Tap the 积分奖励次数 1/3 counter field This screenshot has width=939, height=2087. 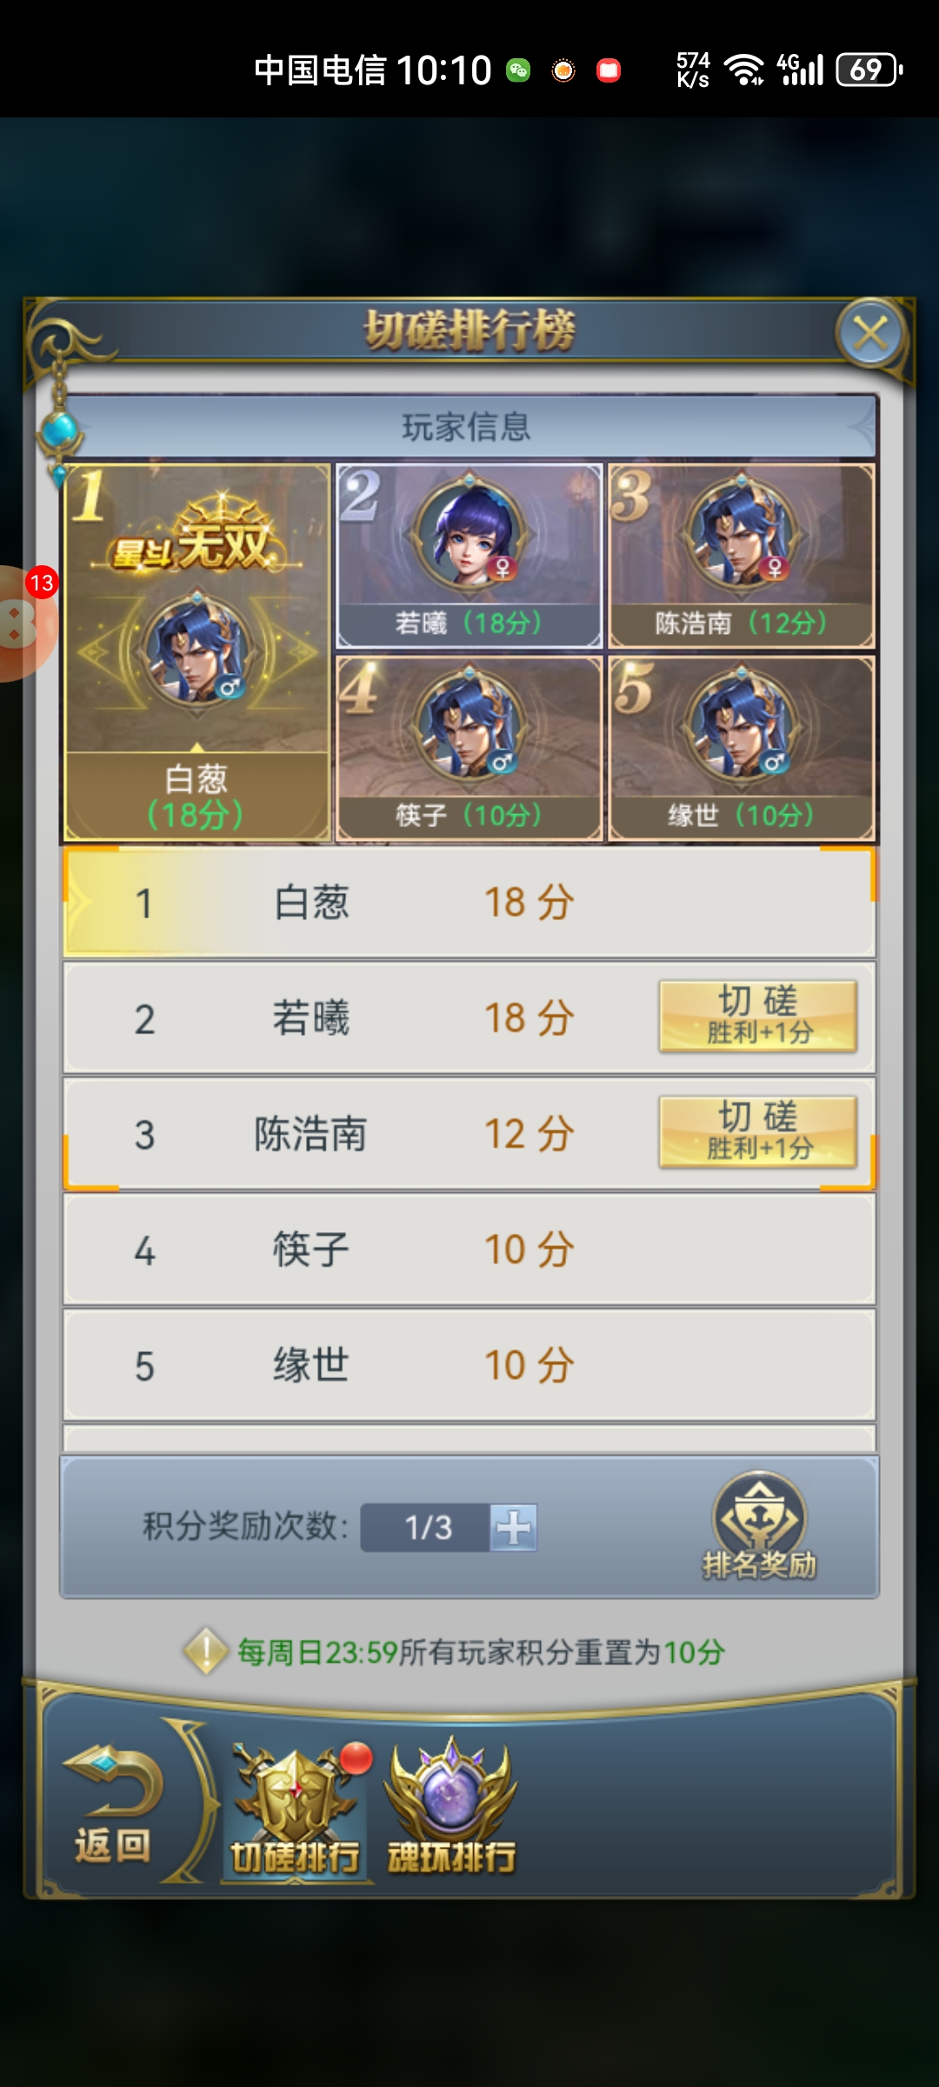(426, 1528)
